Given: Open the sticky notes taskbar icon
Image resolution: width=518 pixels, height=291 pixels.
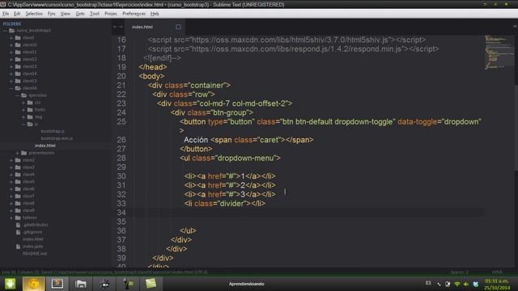Looking at the screenshot, I should point(151,284).
